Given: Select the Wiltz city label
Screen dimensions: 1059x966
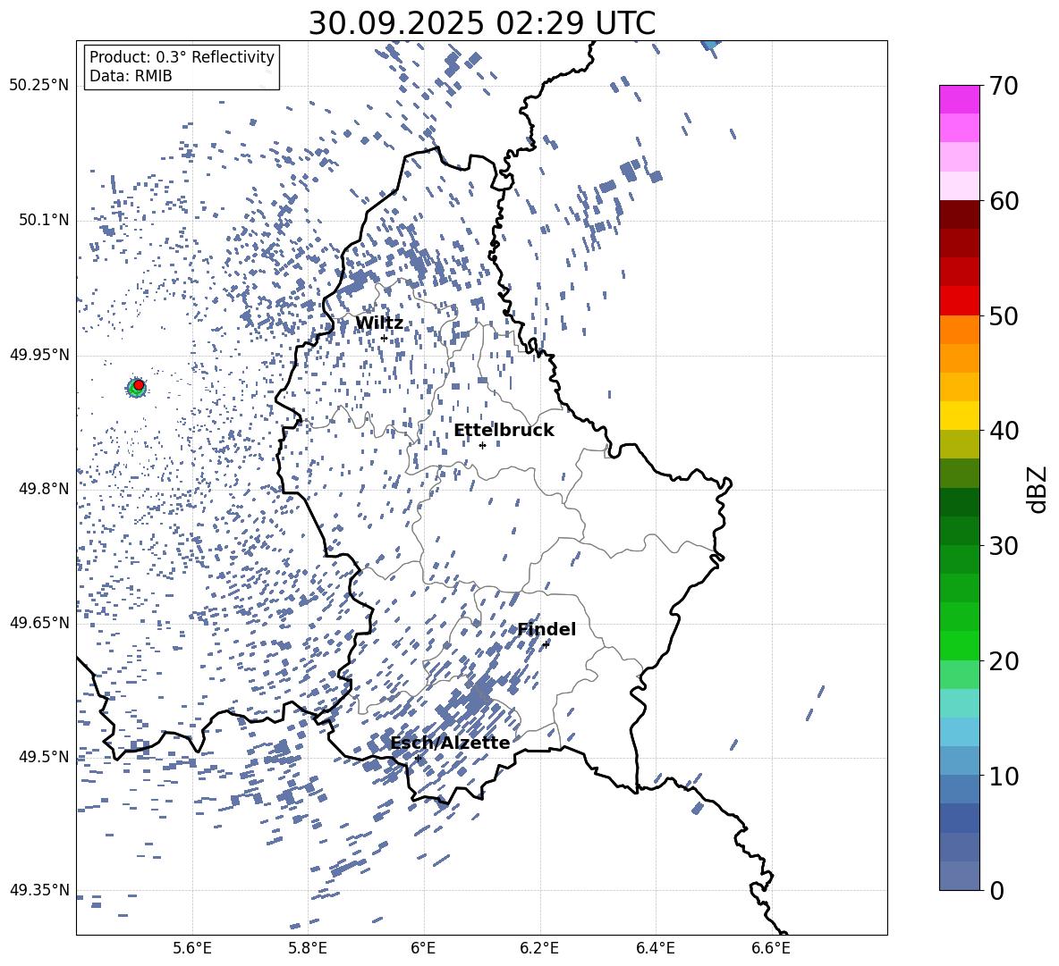Looking at the screenshot, I should click(379, 323).
